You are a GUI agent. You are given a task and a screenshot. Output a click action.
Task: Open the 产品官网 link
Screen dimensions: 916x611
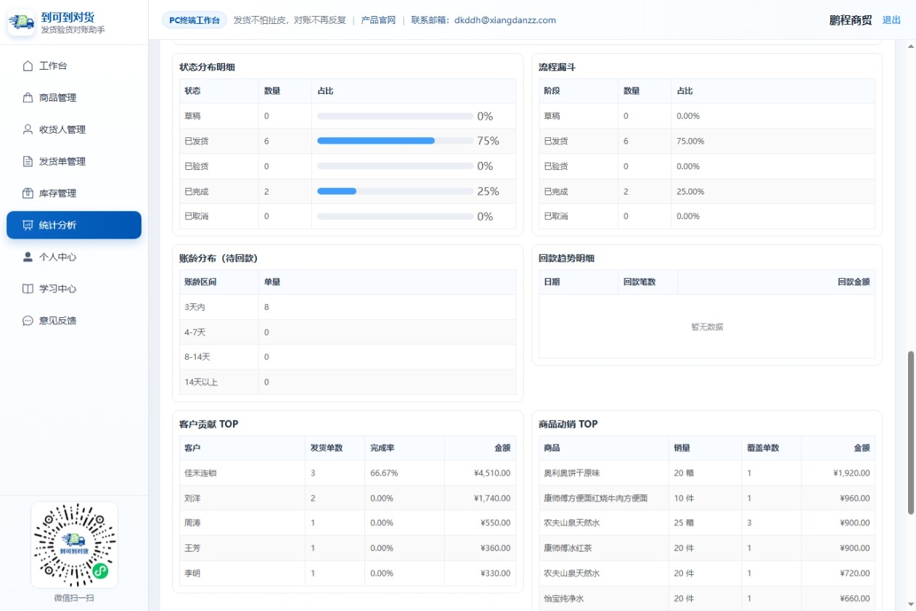point(378,20)
